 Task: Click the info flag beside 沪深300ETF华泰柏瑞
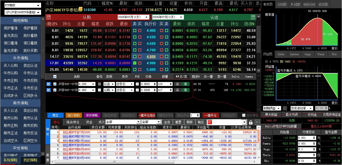point(81,9)
